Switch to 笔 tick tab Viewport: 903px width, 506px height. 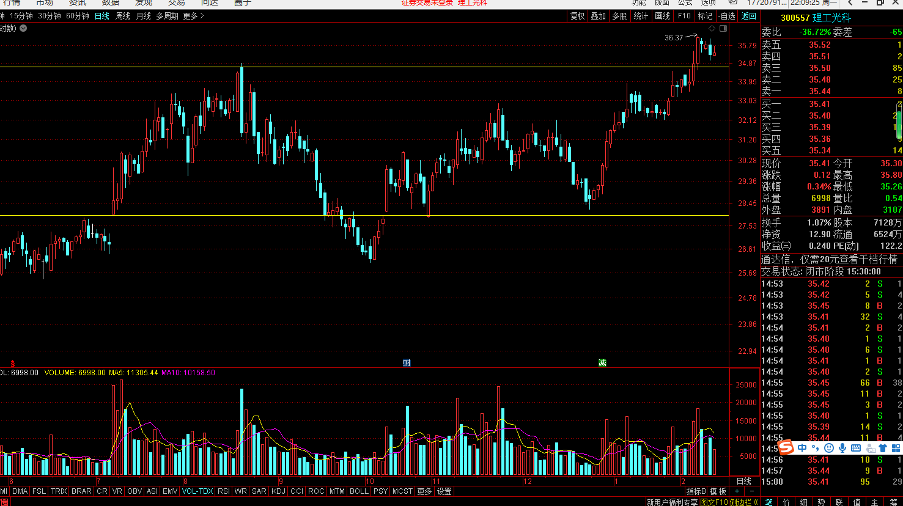[769, 502]
